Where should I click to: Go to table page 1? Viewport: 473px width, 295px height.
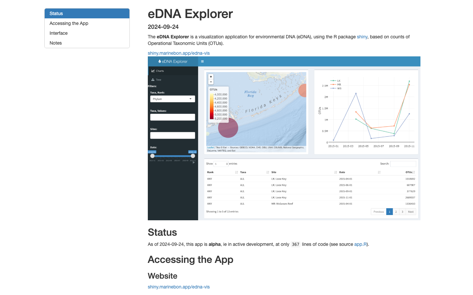click(x=390, y=212)
